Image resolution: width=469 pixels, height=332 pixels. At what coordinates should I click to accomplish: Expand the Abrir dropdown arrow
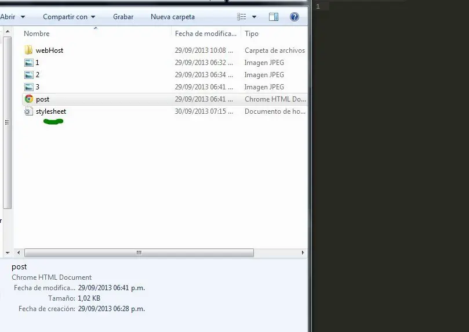(23, 17)
